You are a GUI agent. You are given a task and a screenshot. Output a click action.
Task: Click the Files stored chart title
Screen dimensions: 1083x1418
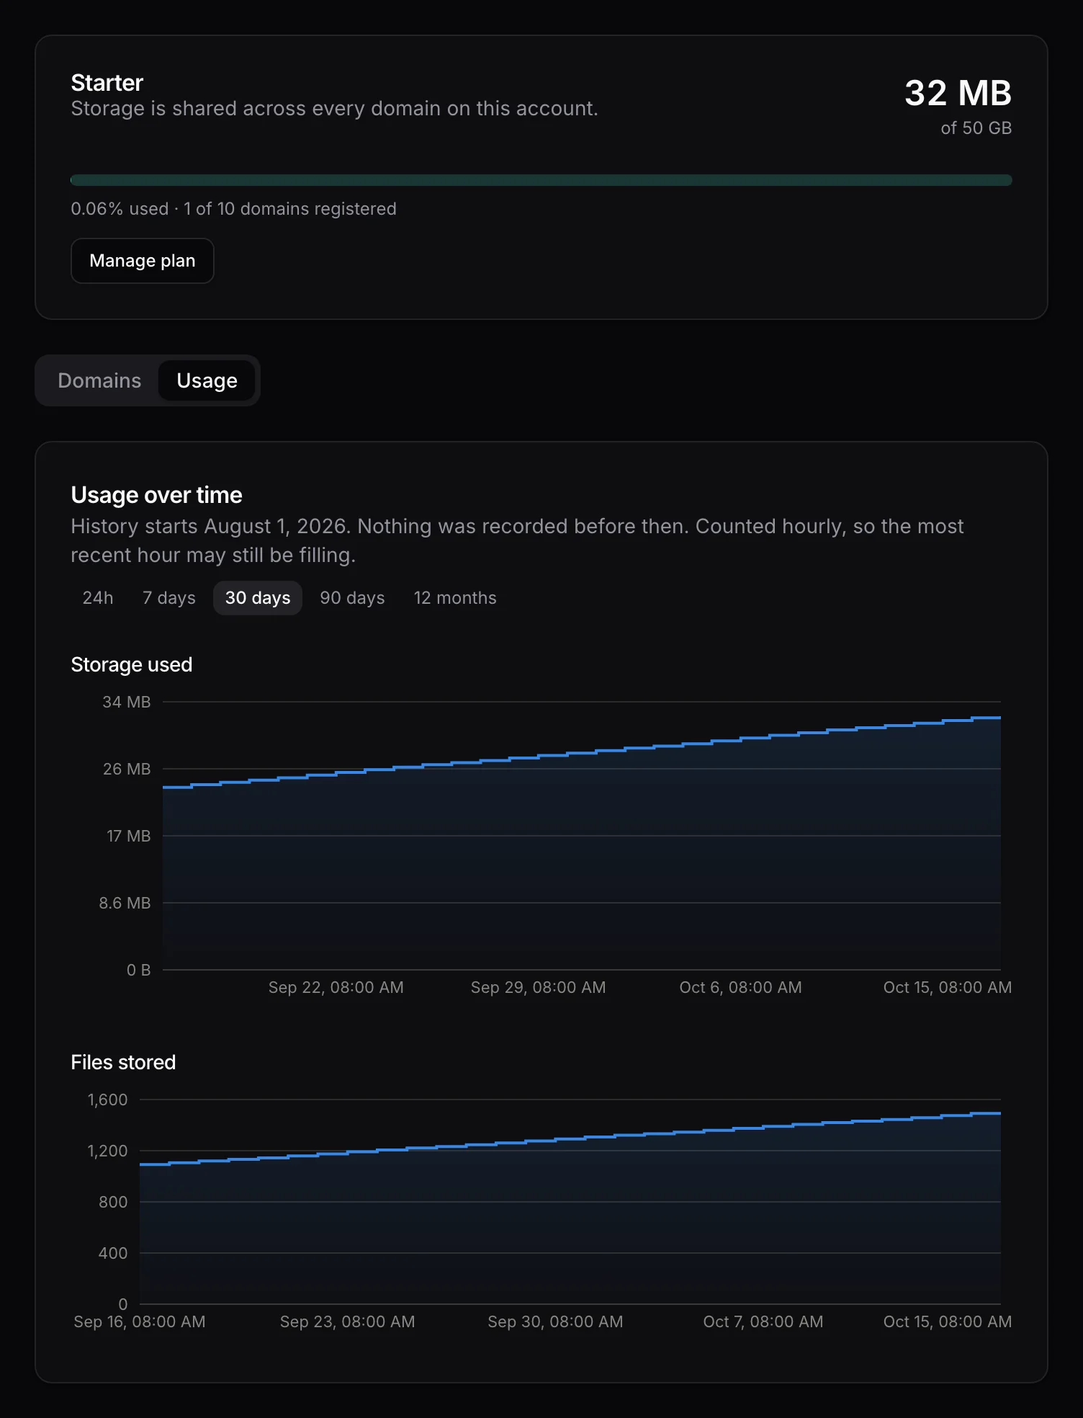point(123,1062)
